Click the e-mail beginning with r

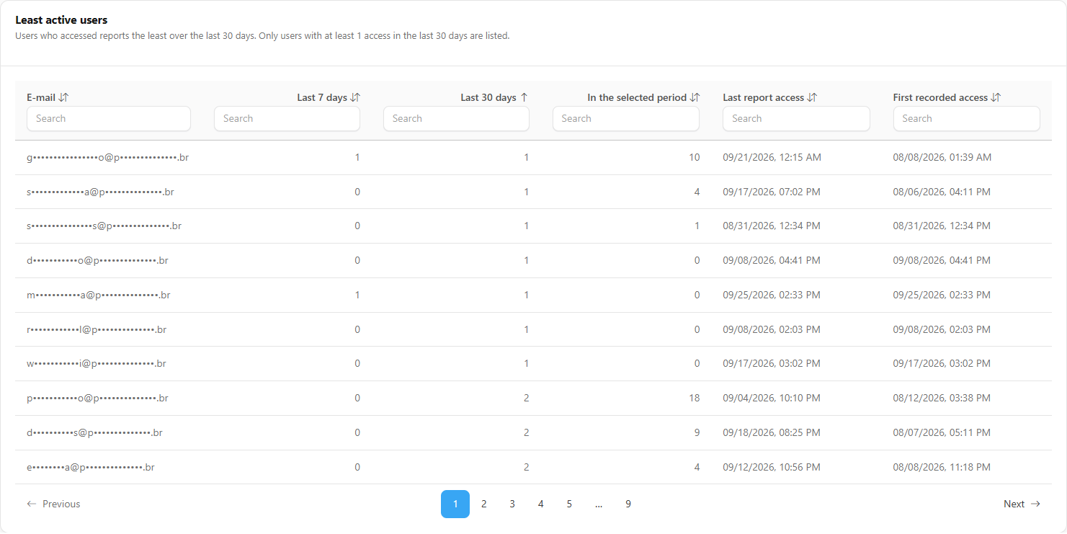pyautogui.click(x=97, y=329)
